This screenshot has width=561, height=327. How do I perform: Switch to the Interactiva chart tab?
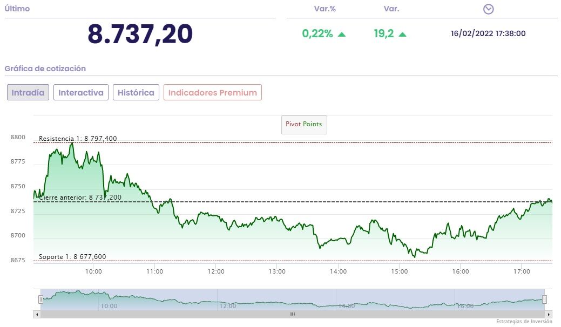[81, 92]
